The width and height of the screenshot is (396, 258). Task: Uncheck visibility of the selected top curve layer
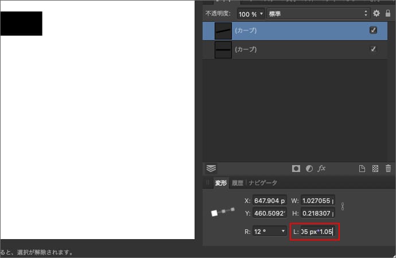pyautogui.click(x=374, y=30)
